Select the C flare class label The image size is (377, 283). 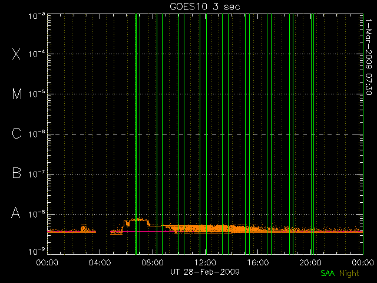click(x=16, y=134)
